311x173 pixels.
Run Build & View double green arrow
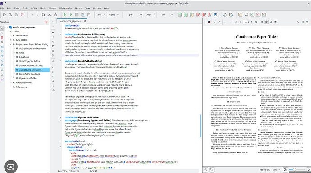[64, 15]
